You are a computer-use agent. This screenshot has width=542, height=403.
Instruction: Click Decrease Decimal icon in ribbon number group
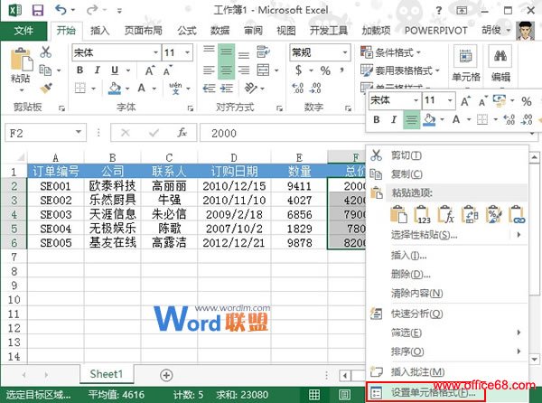tap(315, 89)
